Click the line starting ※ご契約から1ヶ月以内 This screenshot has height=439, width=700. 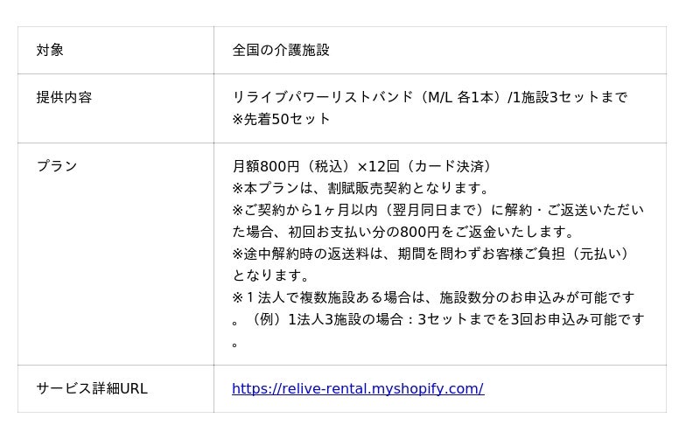[437, 210]
